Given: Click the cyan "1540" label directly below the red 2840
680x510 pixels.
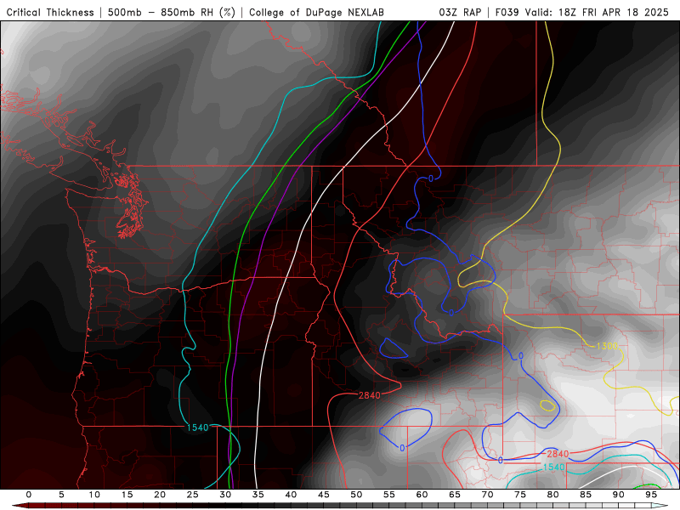Looking at the screenshot, I should pos(554,467).
